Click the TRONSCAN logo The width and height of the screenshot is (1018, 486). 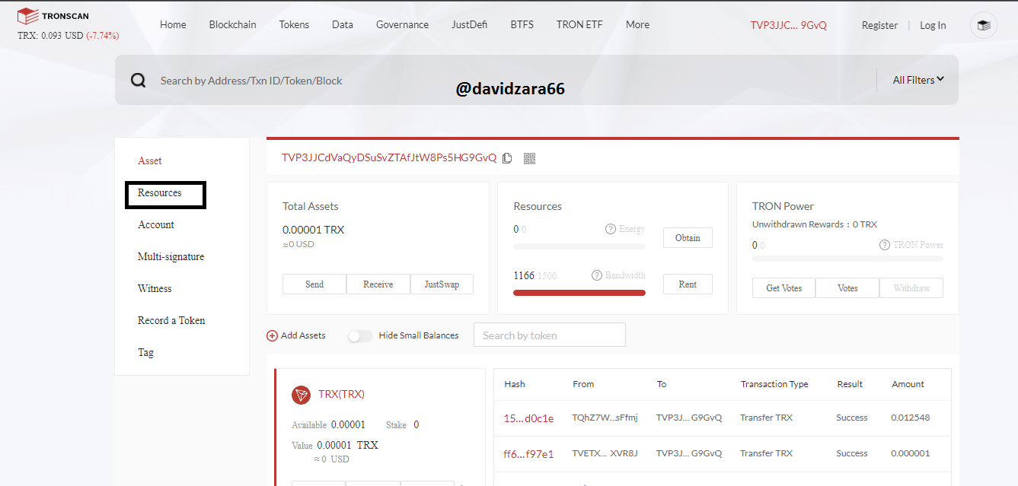point(53,16)
